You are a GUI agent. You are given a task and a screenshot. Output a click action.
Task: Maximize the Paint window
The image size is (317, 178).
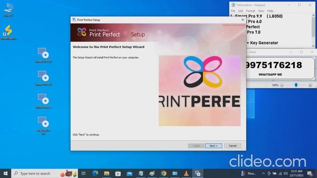tap(302, 52)
